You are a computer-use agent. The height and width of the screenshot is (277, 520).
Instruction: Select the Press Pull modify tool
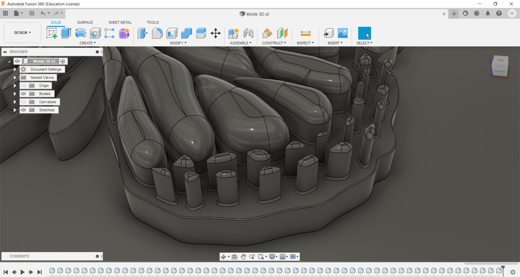click(x=142, y=33)
